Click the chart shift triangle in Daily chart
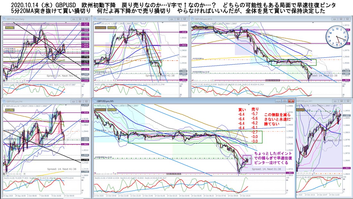Image resolution: width=353 pixels, height=199 pixels. 66,23
